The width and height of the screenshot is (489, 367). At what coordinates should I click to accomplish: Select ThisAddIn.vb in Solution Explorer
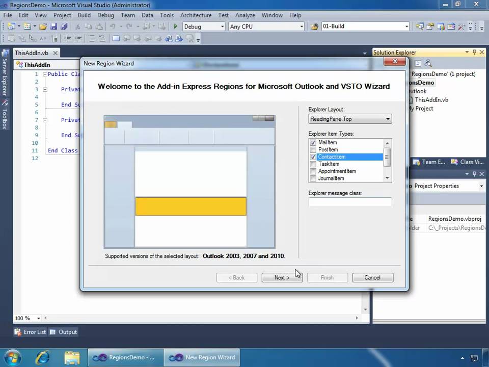click(x=431, y=100)
